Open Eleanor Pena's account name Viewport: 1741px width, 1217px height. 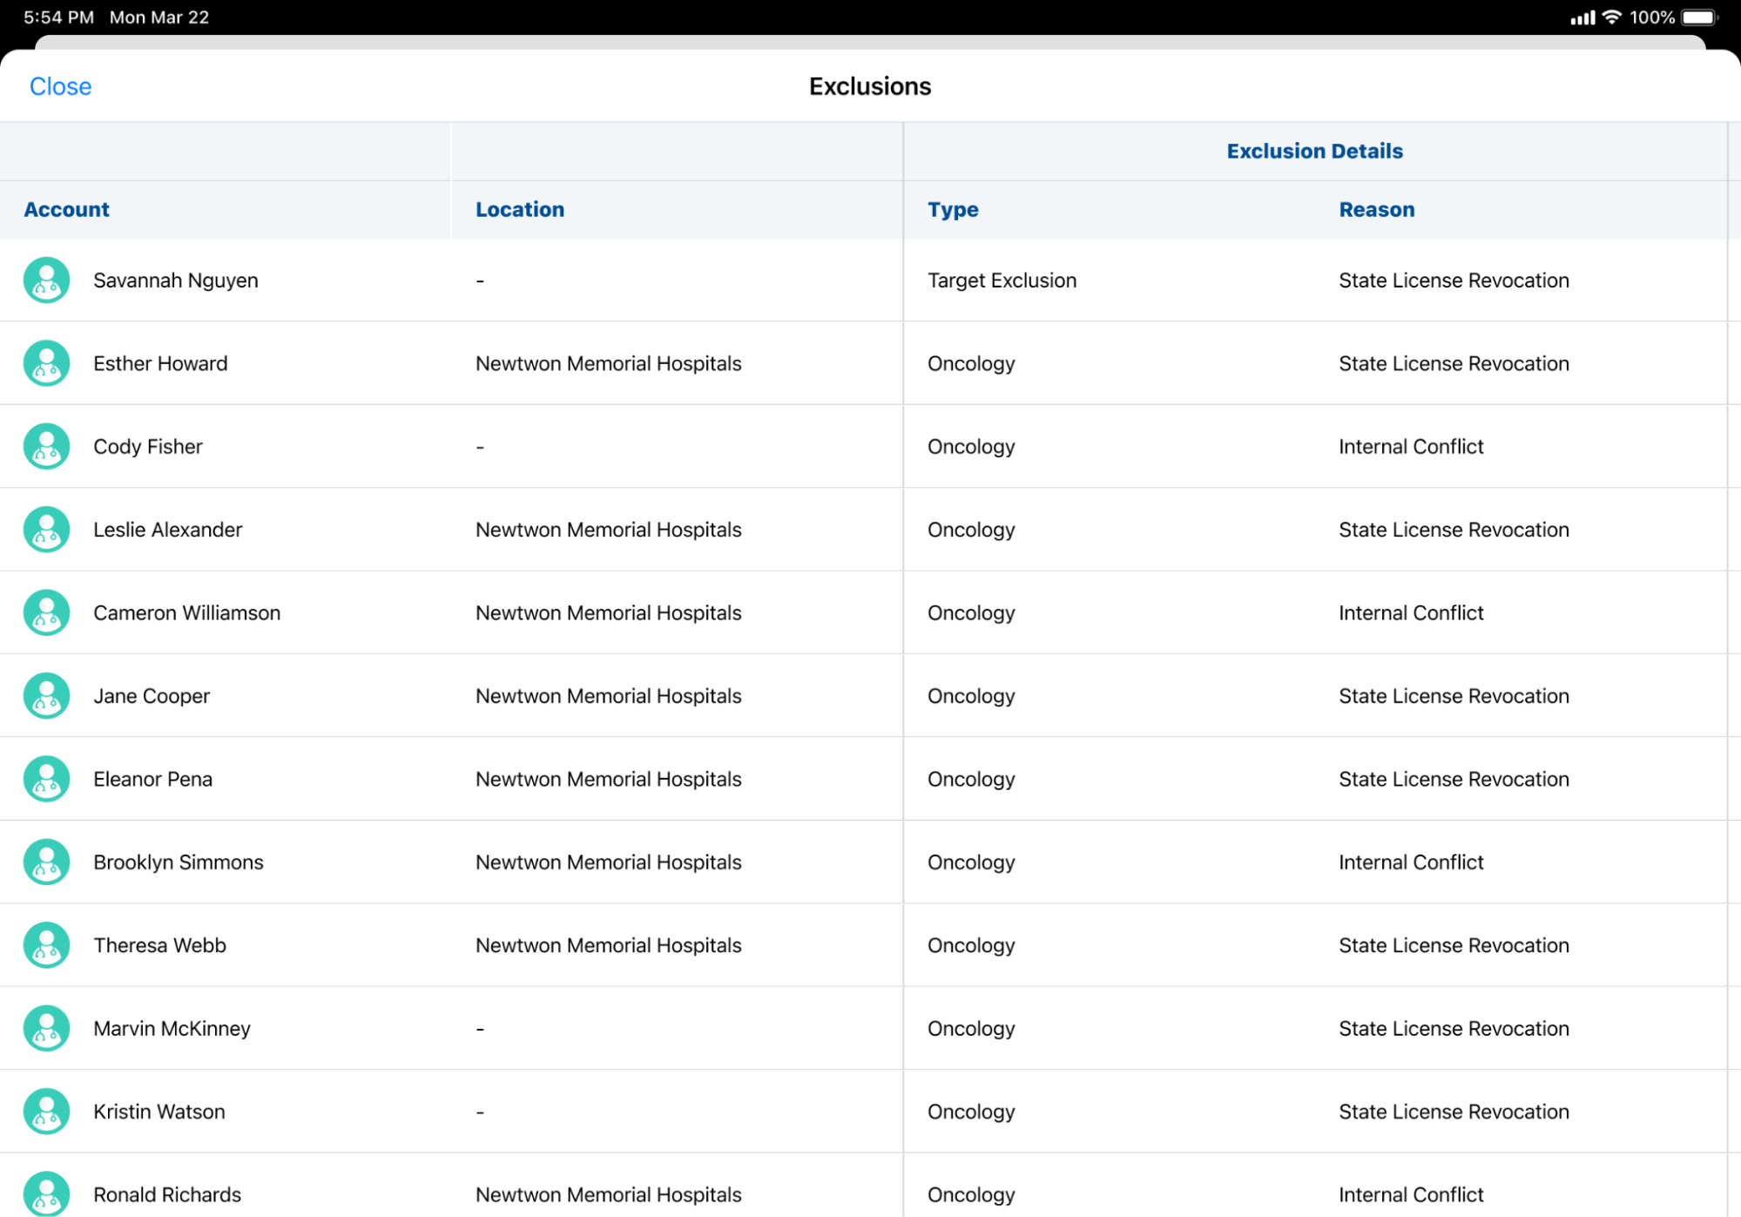(152, 779)
